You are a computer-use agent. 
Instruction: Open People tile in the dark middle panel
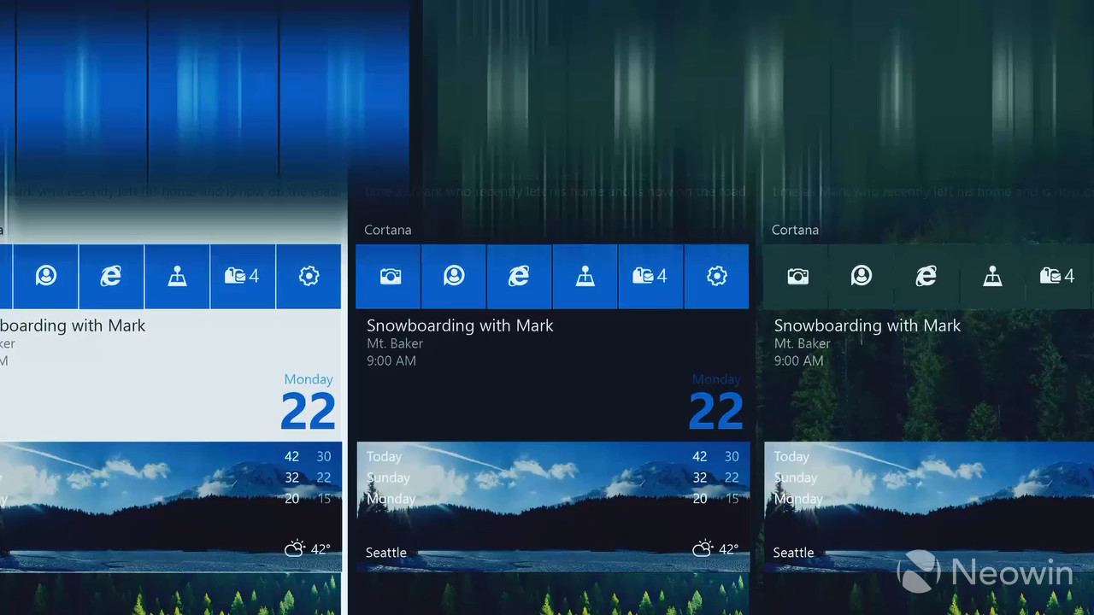coord(454,276)
